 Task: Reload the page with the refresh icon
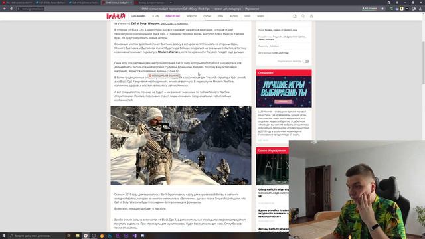[x=11, y=9]
